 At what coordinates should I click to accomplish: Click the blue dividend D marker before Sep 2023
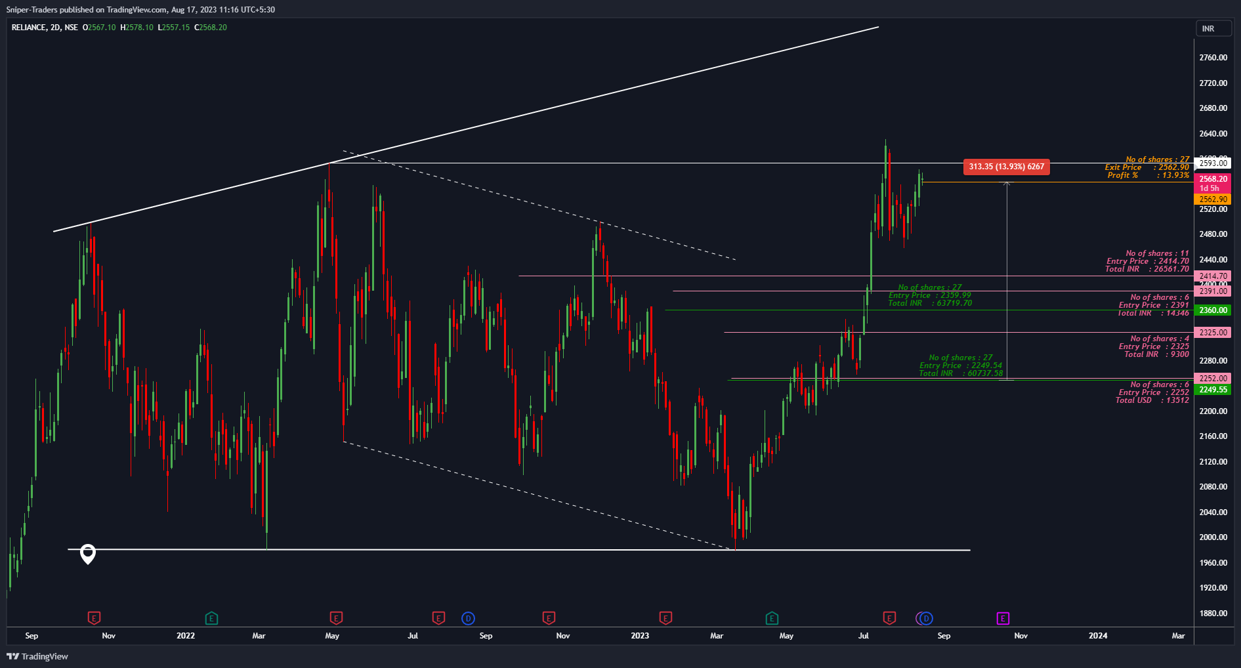[x=926, y=618]
